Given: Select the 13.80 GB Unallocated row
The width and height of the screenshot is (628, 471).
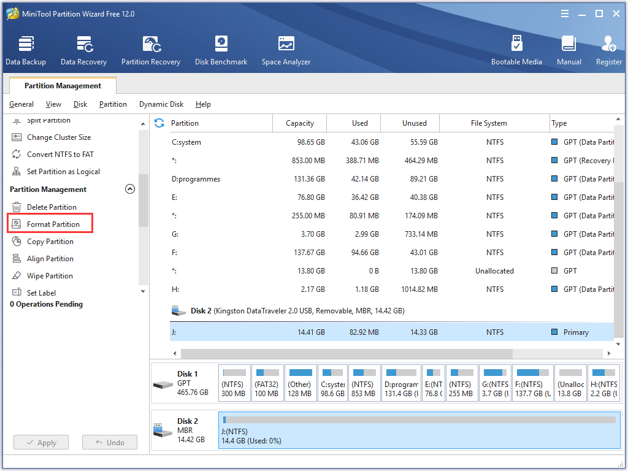Looking at the screenshot, I should click(x=392, y=271).
